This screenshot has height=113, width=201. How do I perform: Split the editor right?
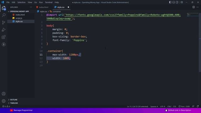click(193, 7)
